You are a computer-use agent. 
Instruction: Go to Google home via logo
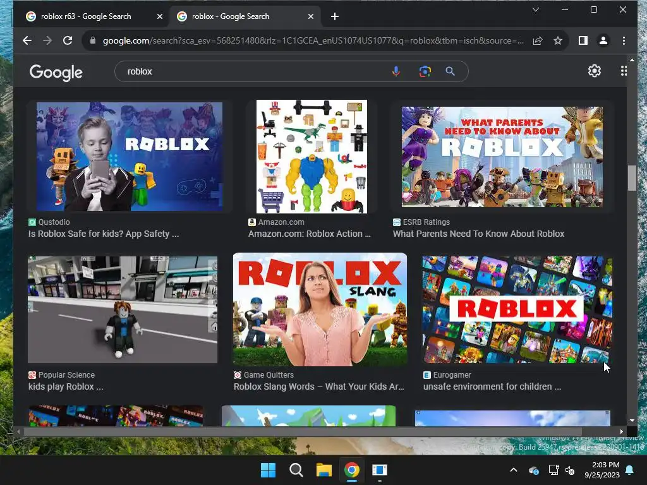56,73
